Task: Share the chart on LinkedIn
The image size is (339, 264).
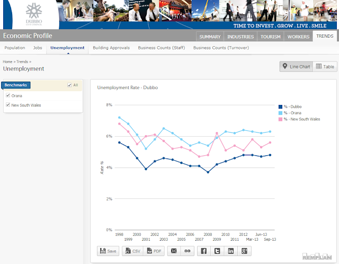Action: pos(231,251)
